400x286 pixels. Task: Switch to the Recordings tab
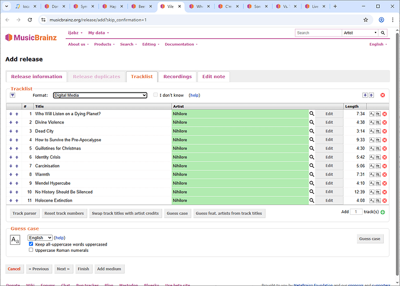point(177,76)
